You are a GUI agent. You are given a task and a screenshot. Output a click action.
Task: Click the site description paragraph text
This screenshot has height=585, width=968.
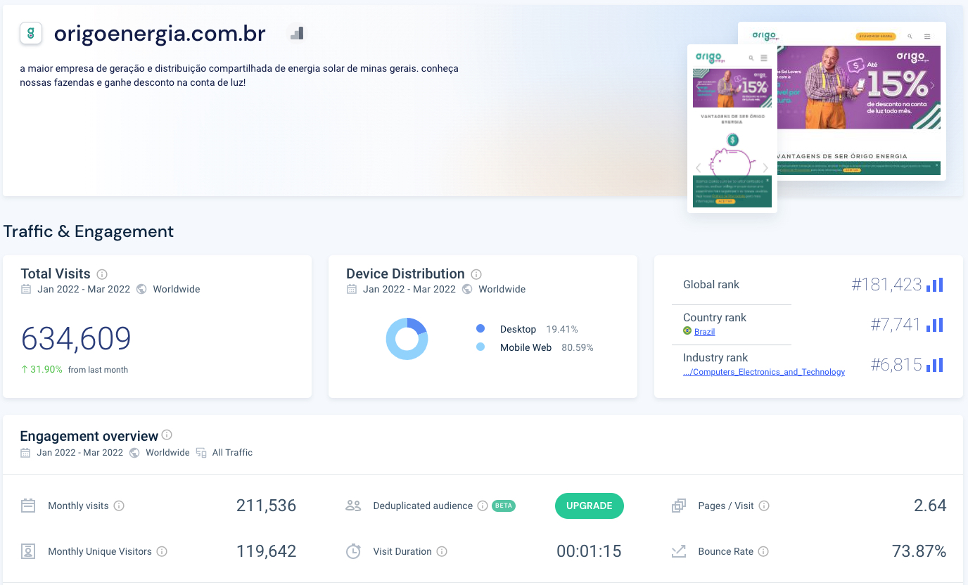pyautogui.click(x=239, y=76)
